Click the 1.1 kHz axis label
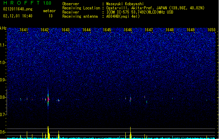Viewport: 219px width, 139px height. tap(3, 45)
